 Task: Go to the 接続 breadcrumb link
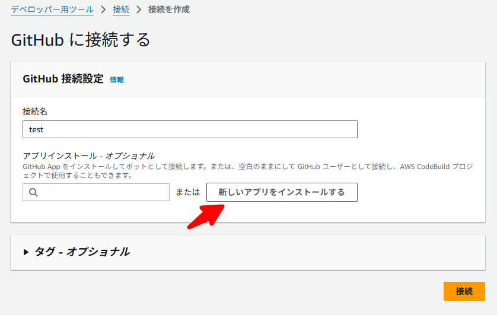(x=121, y=9)
